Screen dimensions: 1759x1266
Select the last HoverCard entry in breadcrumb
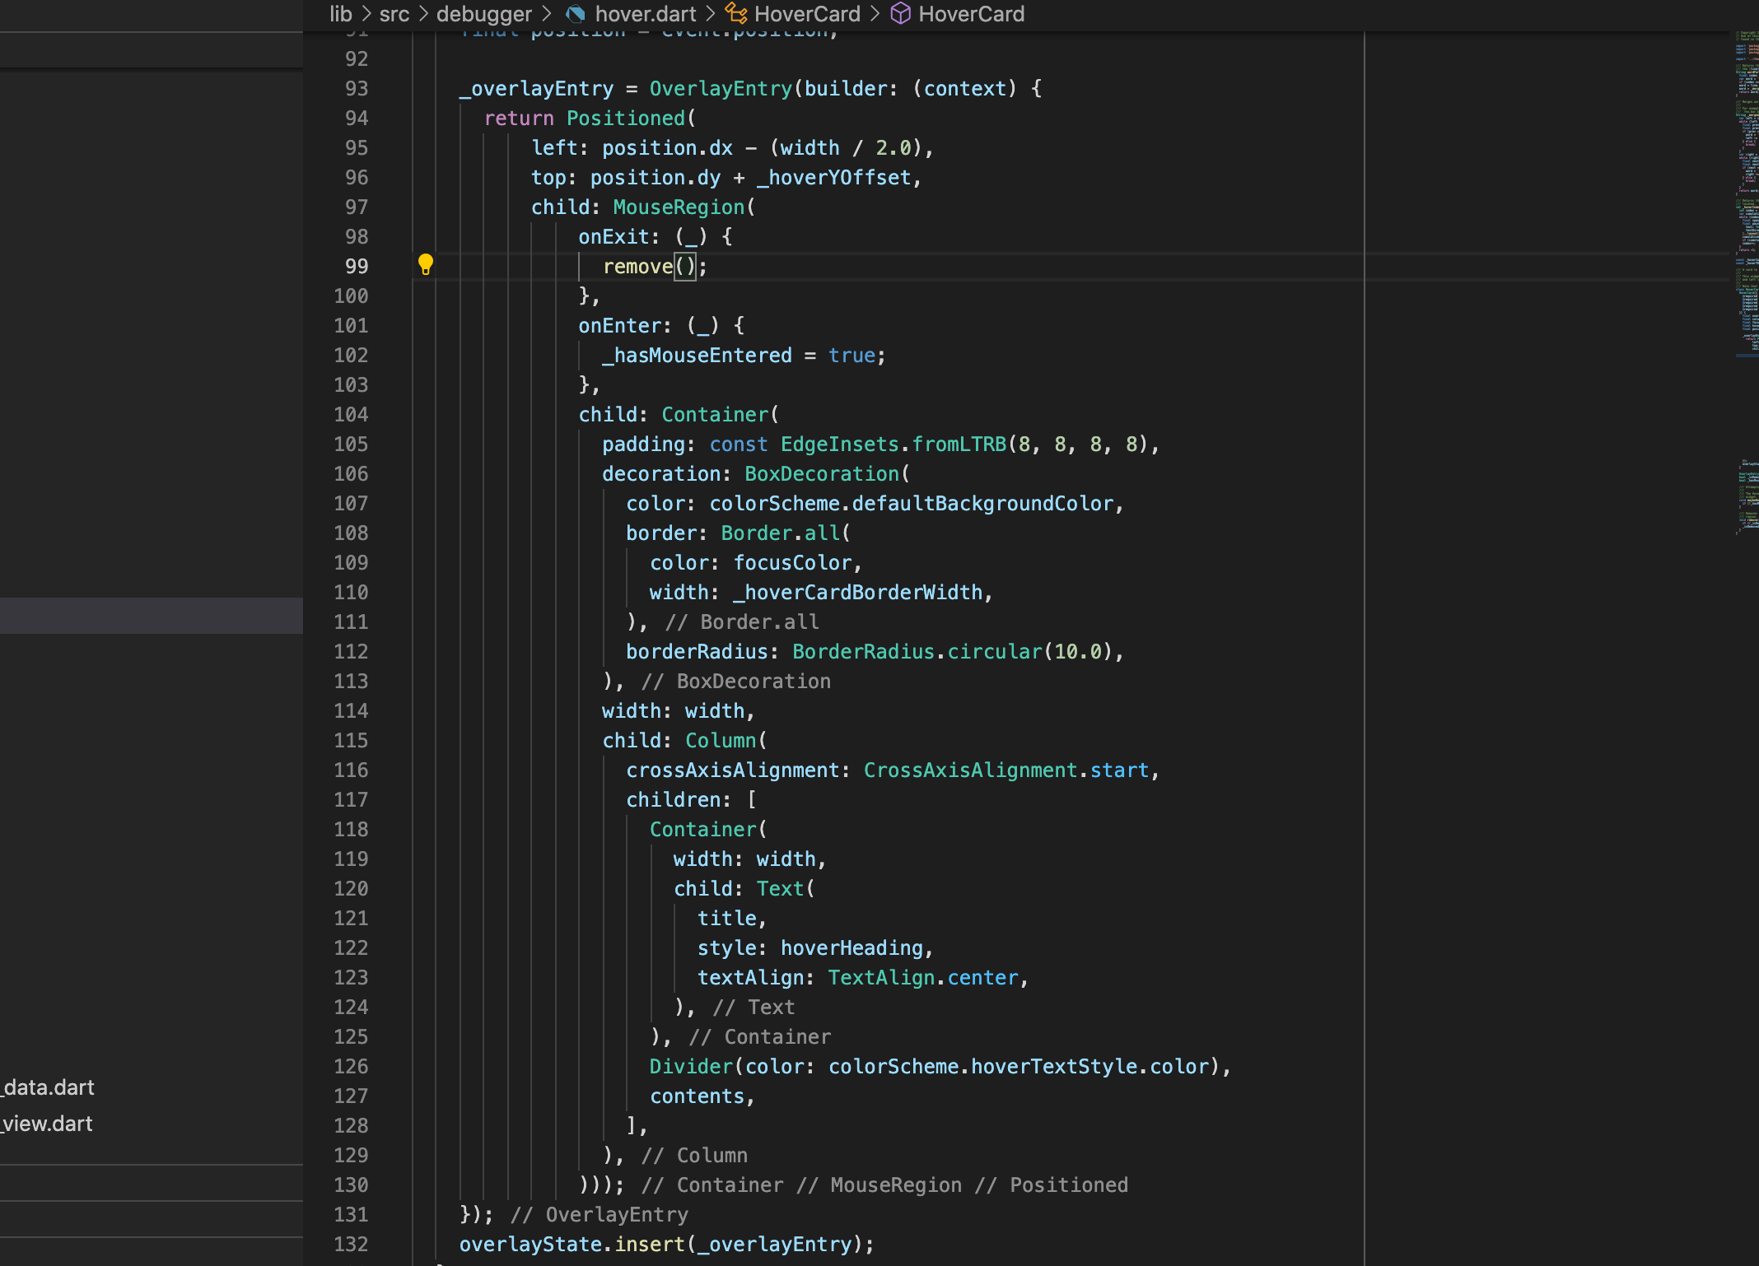[972, 13]
